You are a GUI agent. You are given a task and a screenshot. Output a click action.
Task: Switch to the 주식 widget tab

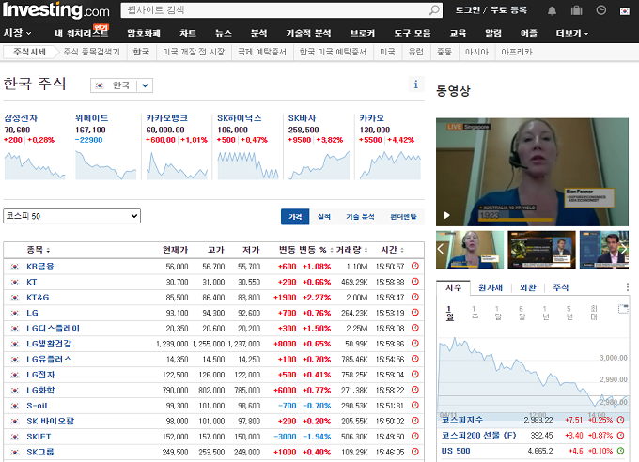560,287
